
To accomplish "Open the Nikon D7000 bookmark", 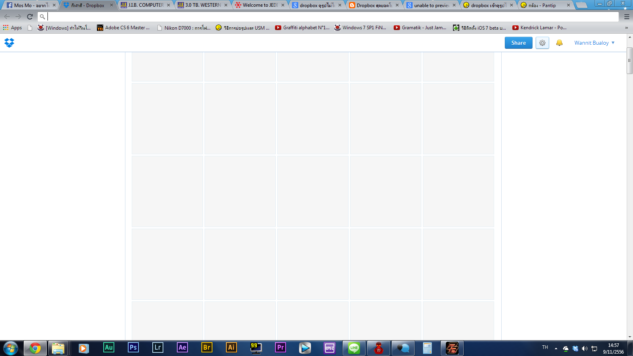I will [x=184, y=28].
